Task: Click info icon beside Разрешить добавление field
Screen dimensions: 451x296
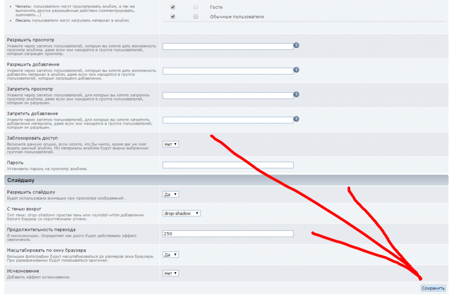Action: coord(296,70)
